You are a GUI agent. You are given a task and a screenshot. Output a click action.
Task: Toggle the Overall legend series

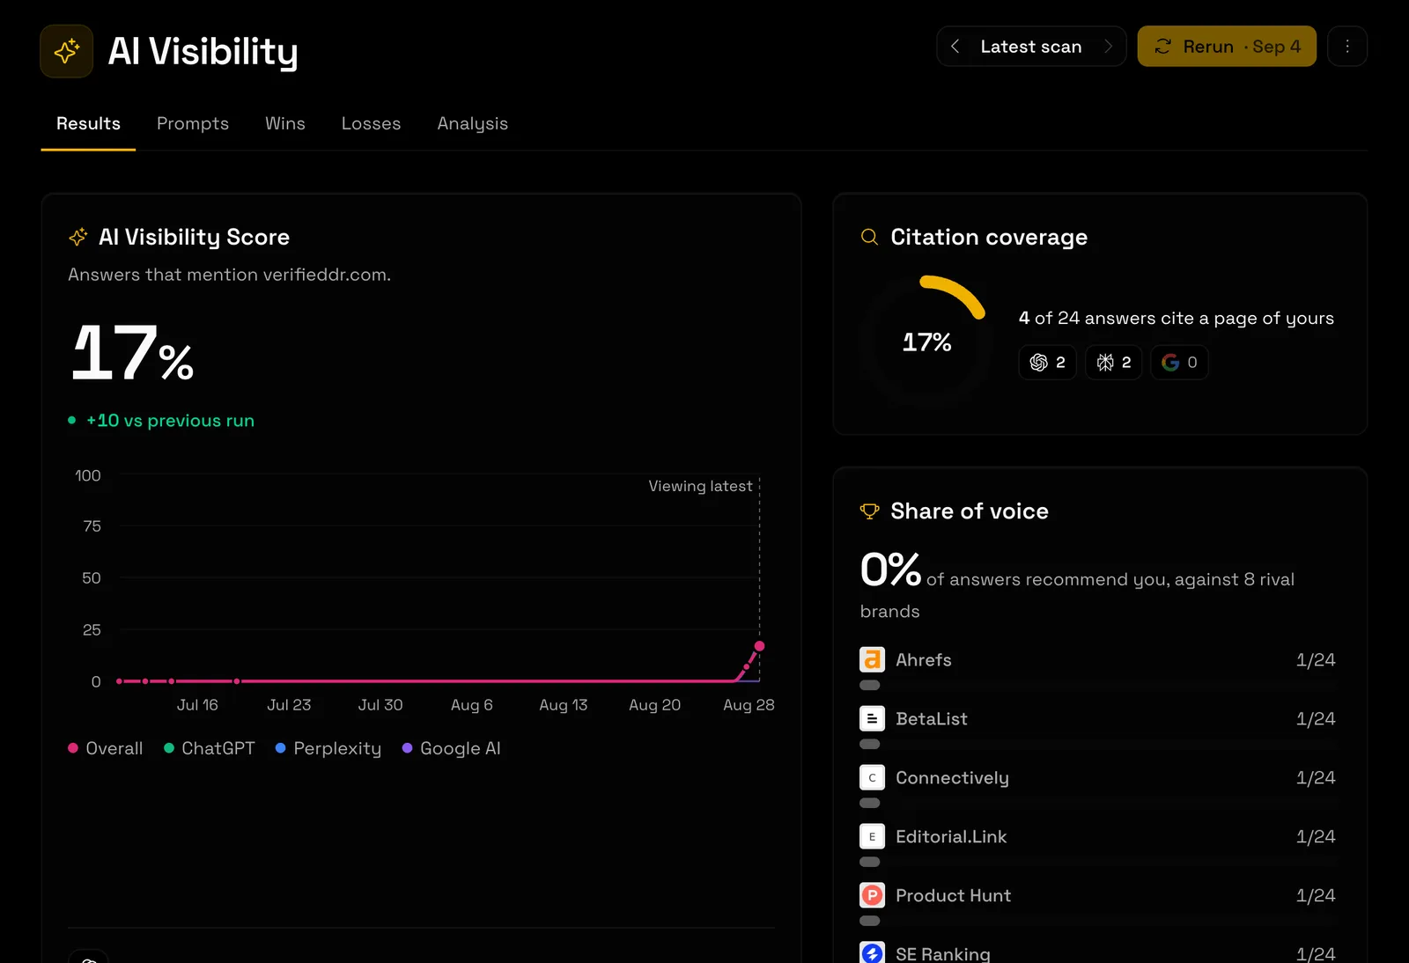[106, 748]
